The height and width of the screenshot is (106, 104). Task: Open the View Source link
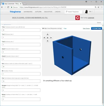[86, 28]
